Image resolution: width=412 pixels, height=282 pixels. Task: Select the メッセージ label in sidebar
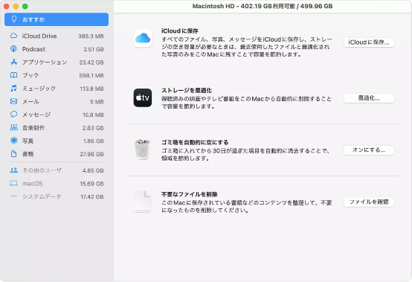[36, 115]
